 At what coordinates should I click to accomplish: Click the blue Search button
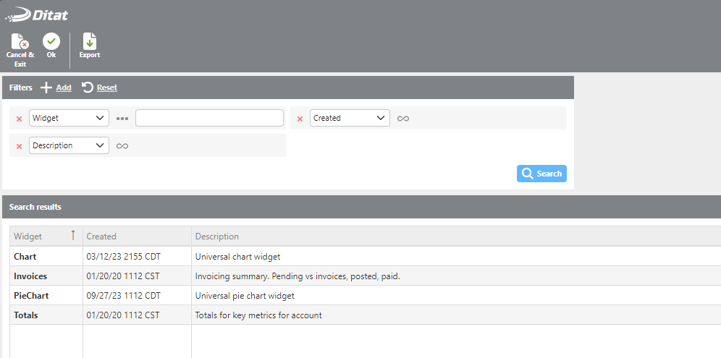[x=541, y=174]
